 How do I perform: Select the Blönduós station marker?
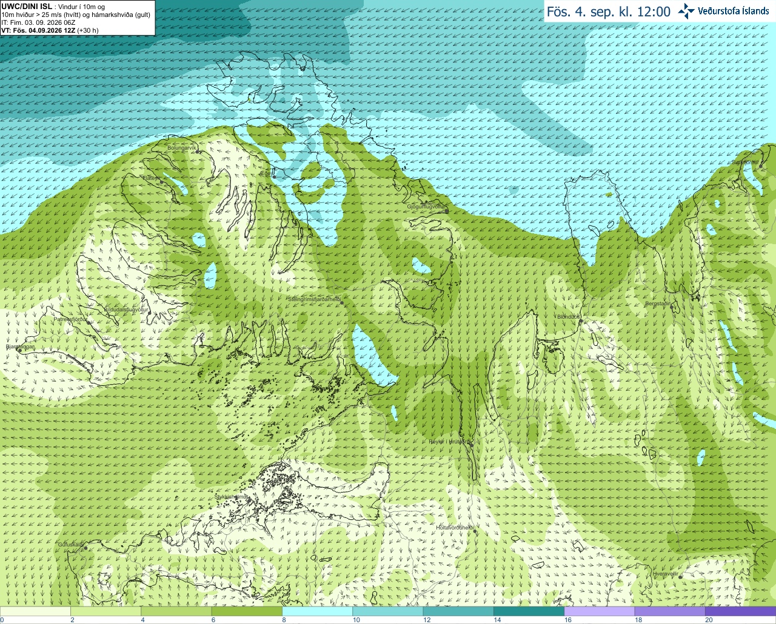580,321
